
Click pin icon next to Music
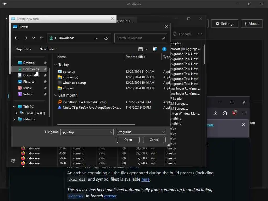click(45, 88)
